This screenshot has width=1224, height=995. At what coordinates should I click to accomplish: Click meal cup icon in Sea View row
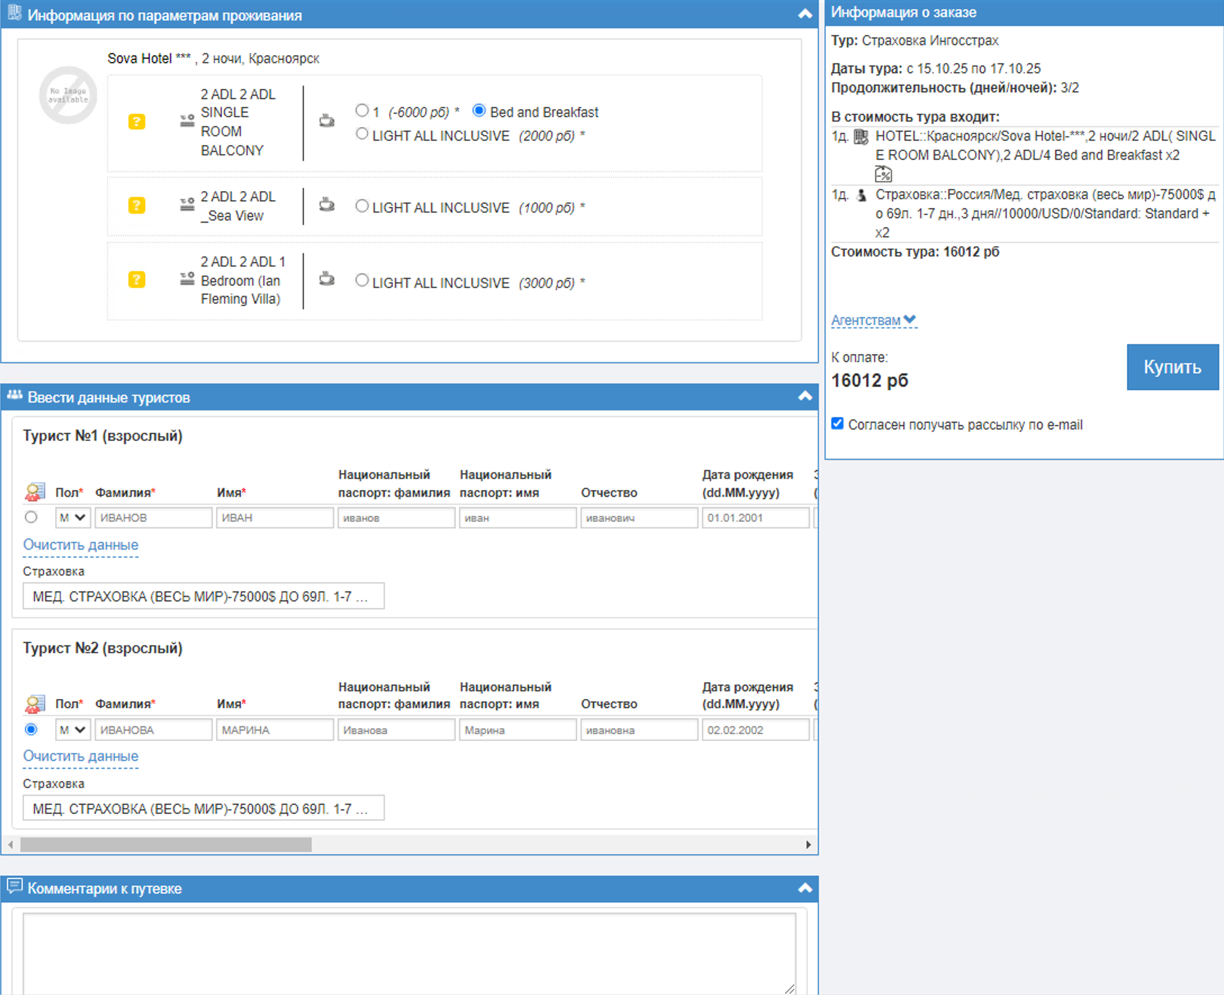327,205
